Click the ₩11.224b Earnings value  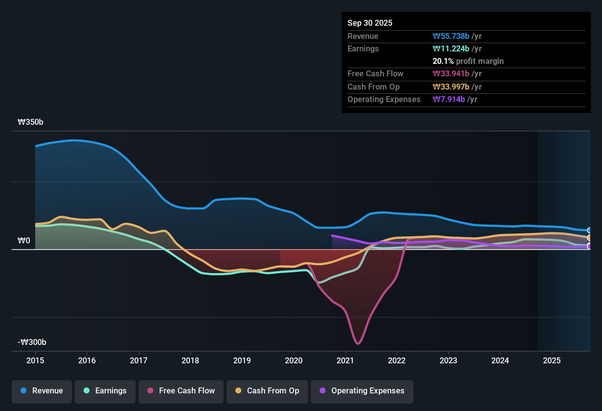(451, 48)
